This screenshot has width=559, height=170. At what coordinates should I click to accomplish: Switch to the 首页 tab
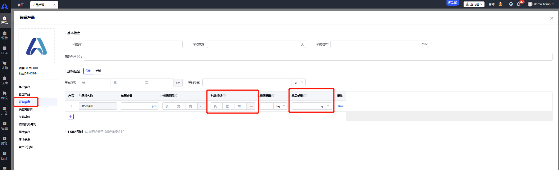pos(21,5)
